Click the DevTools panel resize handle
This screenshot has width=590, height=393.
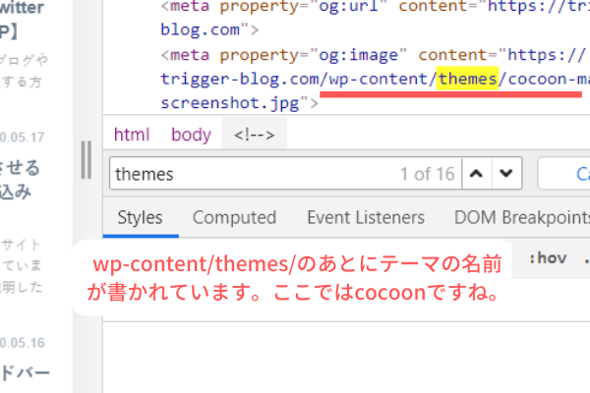(87, 160)
